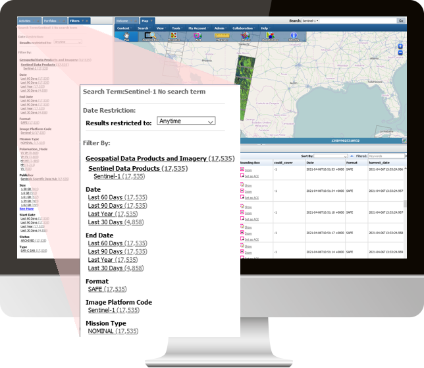
Task: Select the Pan hand tool
Action: point(126,36)
